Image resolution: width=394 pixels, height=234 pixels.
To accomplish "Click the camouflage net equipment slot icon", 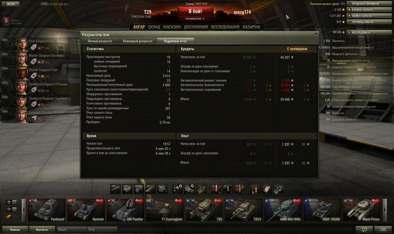I will (x=201, y=189).
